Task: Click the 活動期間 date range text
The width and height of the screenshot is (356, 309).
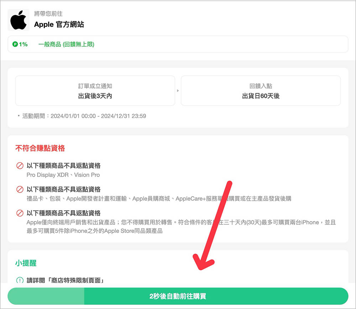Action: point(84,116)
